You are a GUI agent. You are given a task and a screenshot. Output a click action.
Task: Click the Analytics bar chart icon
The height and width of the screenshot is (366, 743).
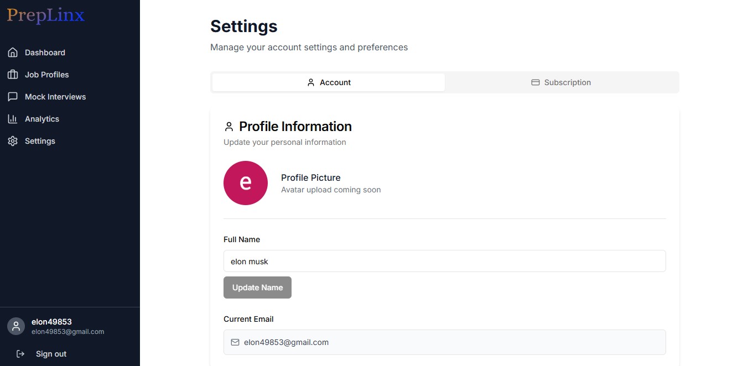click(13, 118)
